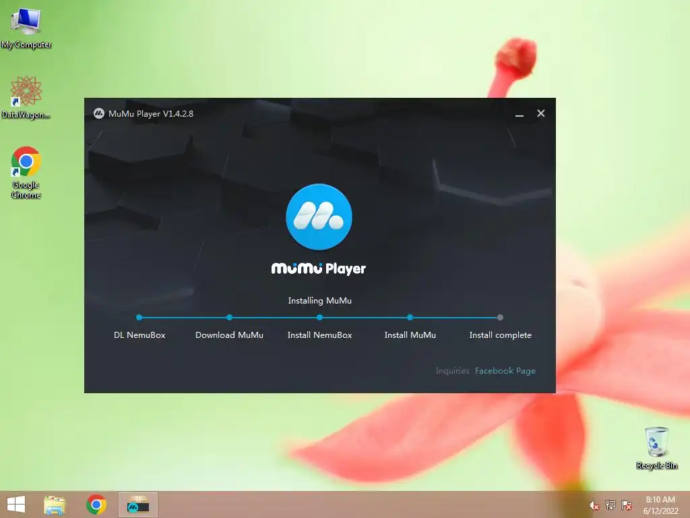This screenshot has width=690, height=518.
Task: Open the Inquiries link
Action: click(x=452, y=371)
